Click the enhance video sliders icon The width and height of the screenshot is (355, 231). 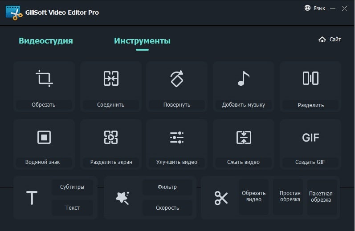point(177,137)
